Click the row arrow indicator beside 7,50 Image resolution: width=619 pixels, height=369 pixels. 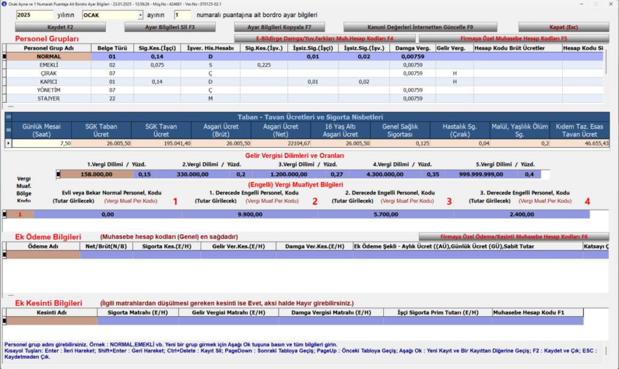[8, 143]
